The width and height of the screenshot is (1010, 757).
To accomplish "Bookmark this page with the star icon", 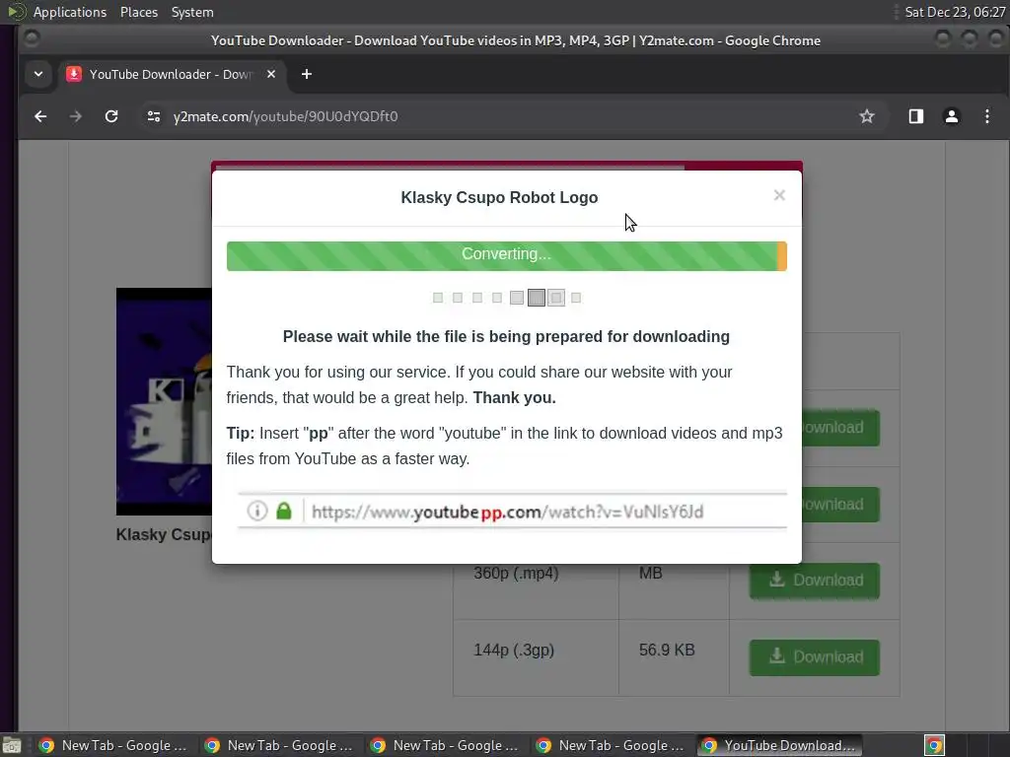I will coord(866,116).
